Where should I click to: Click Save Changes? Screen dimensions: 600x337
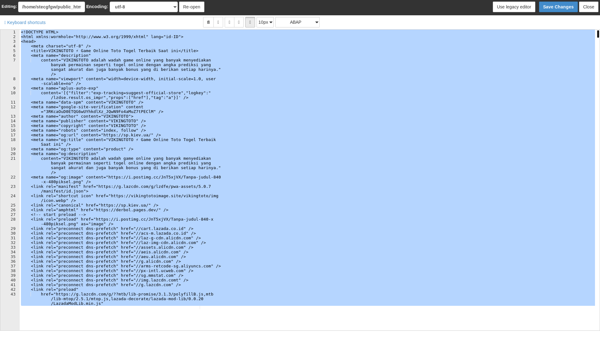(x=558, y=7)
